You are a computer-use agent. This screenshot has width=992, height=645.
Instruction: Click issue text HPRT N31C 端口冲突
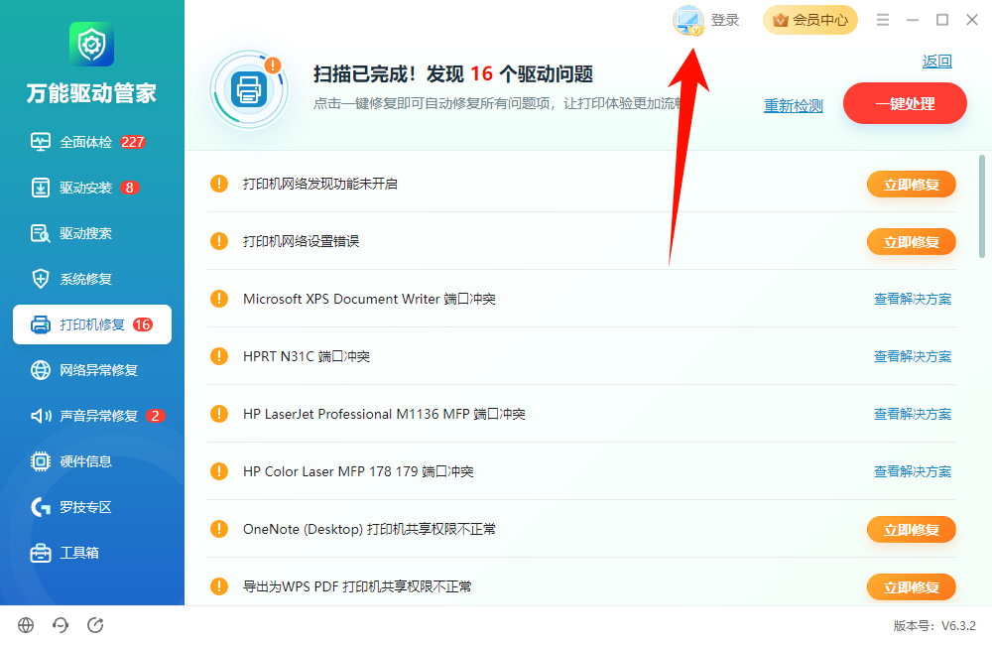click(x=307, y=356)
